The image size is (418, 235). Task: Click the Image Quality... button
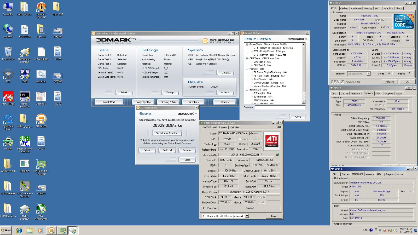[144, 102]
